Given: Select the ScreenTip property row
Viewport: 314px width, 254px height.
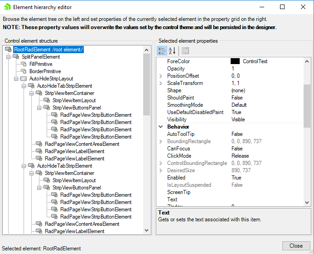Looking at the screenshot, I should tap(230, 192).
